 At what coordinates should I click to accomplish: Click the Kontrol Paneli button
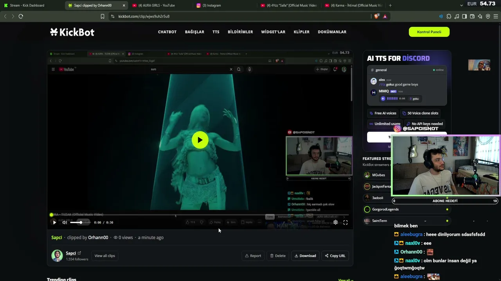click(429, 32)
